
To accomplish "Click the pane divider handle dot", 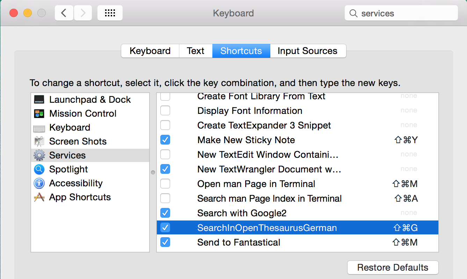I will pyautogui.click(x=153, y=172).
